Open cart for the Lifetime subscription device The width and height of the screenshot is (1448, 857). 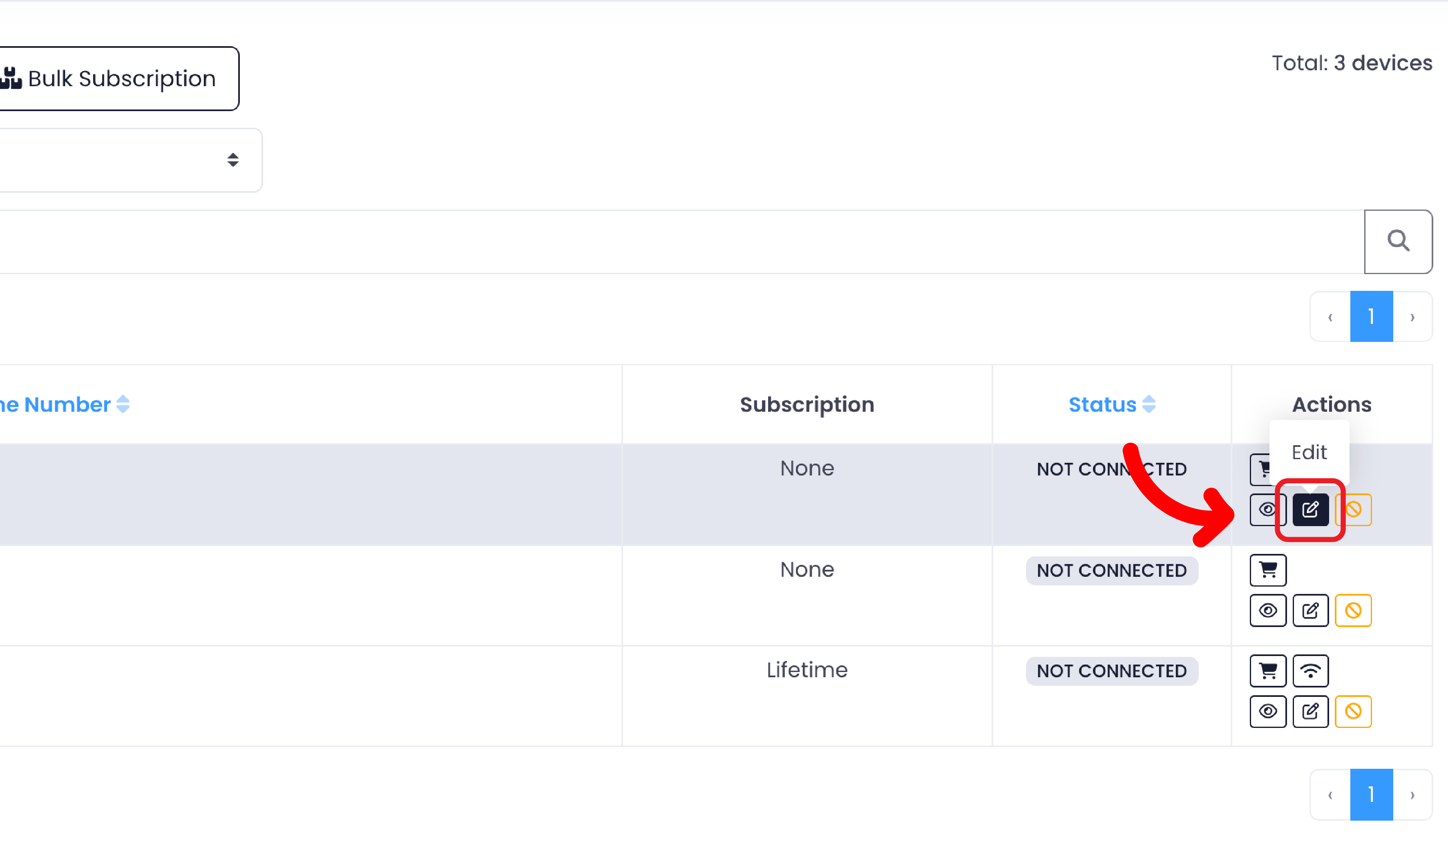[1268, 670]
